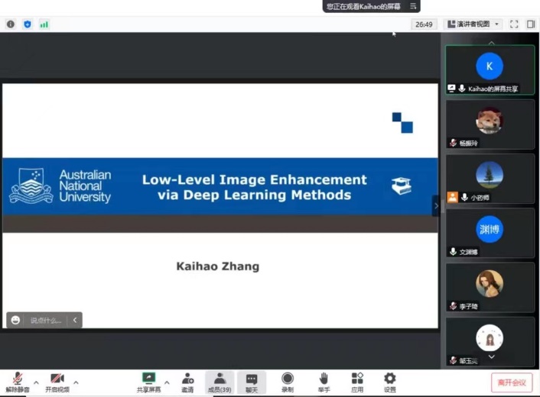Viewport: 540px width, 397px height.
Task: Click the network signal status icon
Action: (x=44, y=24)
